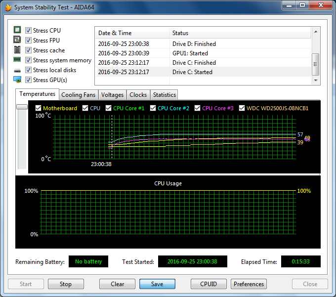Toggle the Motherboard temperature graph checkbox

pyautogui.click(x=39, y=108)
